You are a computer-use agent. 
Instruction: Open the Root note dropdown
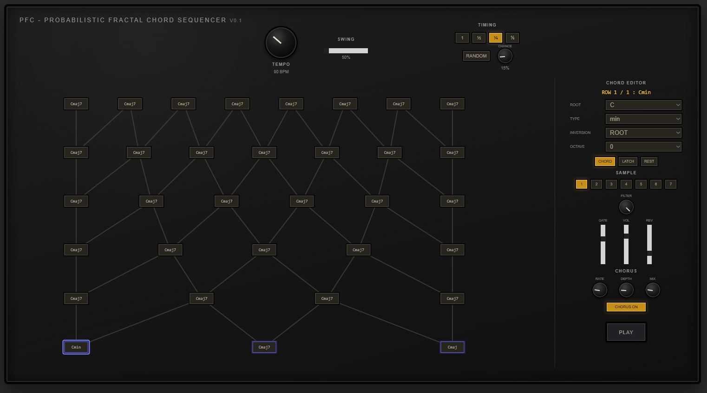pyautogui.click(x=643, y=105)
